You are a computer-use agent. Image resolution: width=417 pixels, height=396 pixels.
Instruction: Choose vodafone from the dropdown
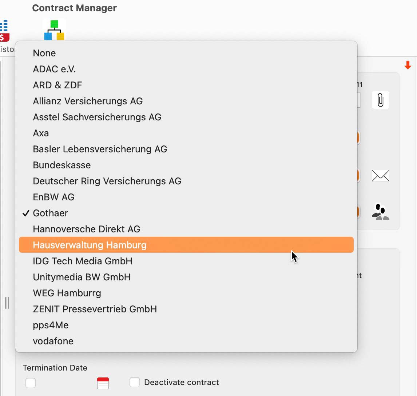coord(186,341)
